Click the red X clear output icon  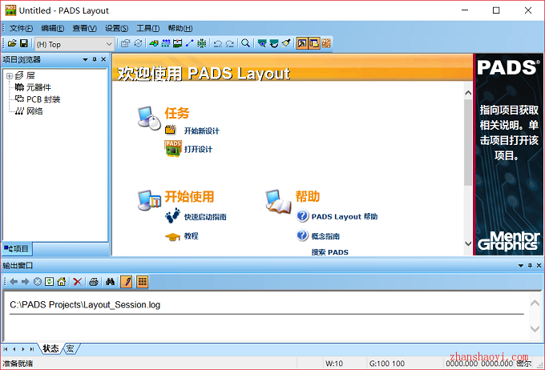point(78,282)
